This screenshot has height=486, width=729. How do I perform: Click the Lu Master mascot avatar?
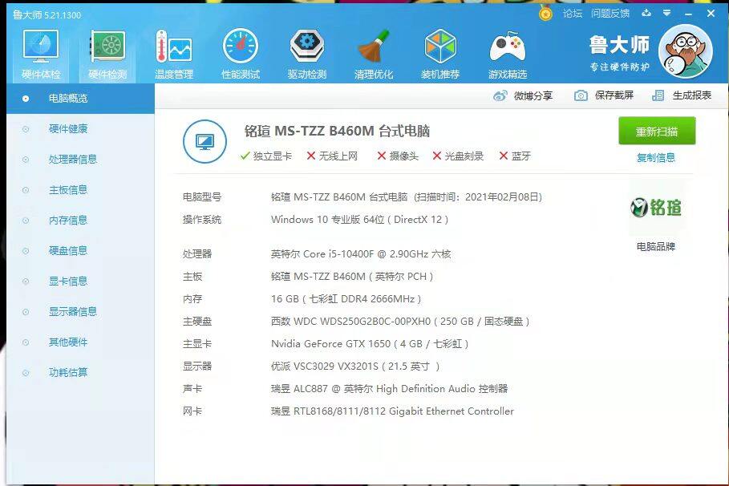pyautogui.click(x=684, y=51)
